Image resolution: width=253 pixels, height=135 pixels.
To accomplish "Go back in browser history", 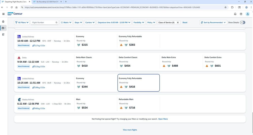I will 2,7.
